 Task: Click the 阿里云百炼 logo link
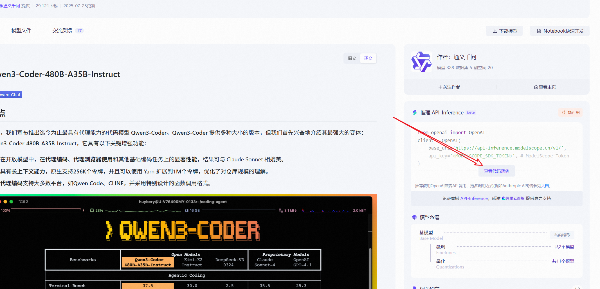[x=513, y=198]
